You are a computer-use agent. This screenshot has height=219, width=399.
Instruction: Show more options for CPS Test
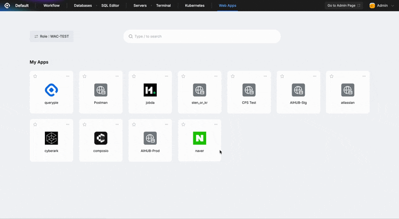click(x=265, y=76)
